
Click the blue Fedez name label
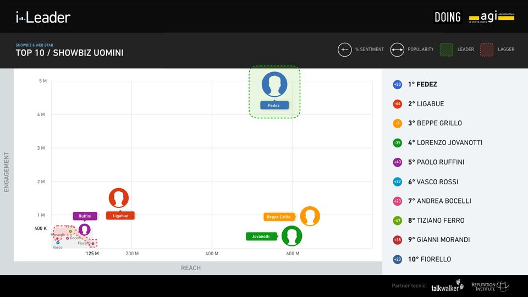pyautogui.click(x=274, y=105)
